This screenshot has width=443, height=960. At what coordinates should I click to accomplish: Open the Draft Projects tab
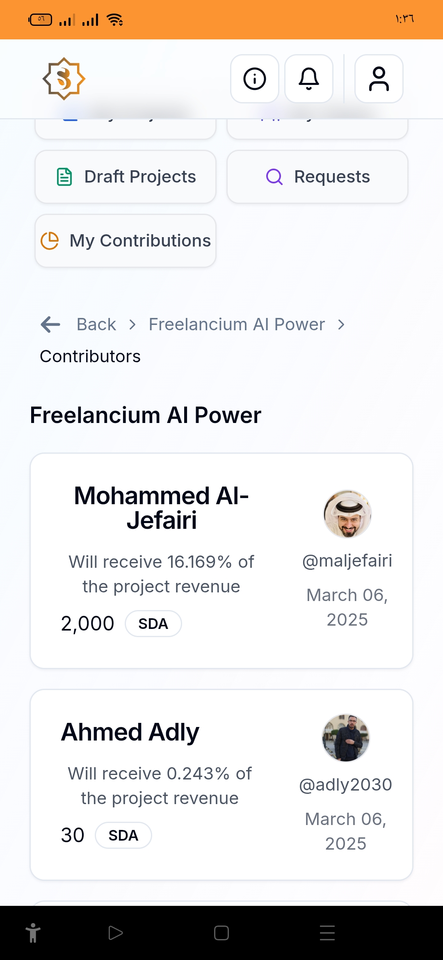pyautogui.click(x=126, y=177)
